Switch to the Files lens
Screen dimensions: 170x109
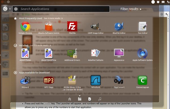click(90, 99)
